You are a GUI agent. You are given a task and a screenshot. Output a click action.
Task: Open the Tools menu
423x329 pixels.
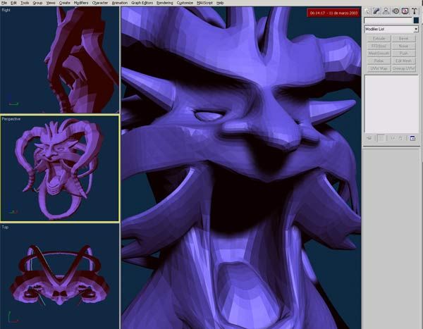[x=25, y=3]
